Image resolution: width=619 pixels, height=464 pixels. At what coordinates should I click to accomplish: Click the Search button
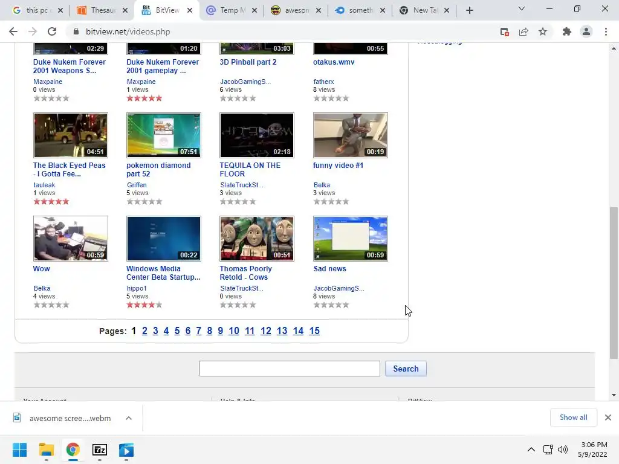[406, 369]
